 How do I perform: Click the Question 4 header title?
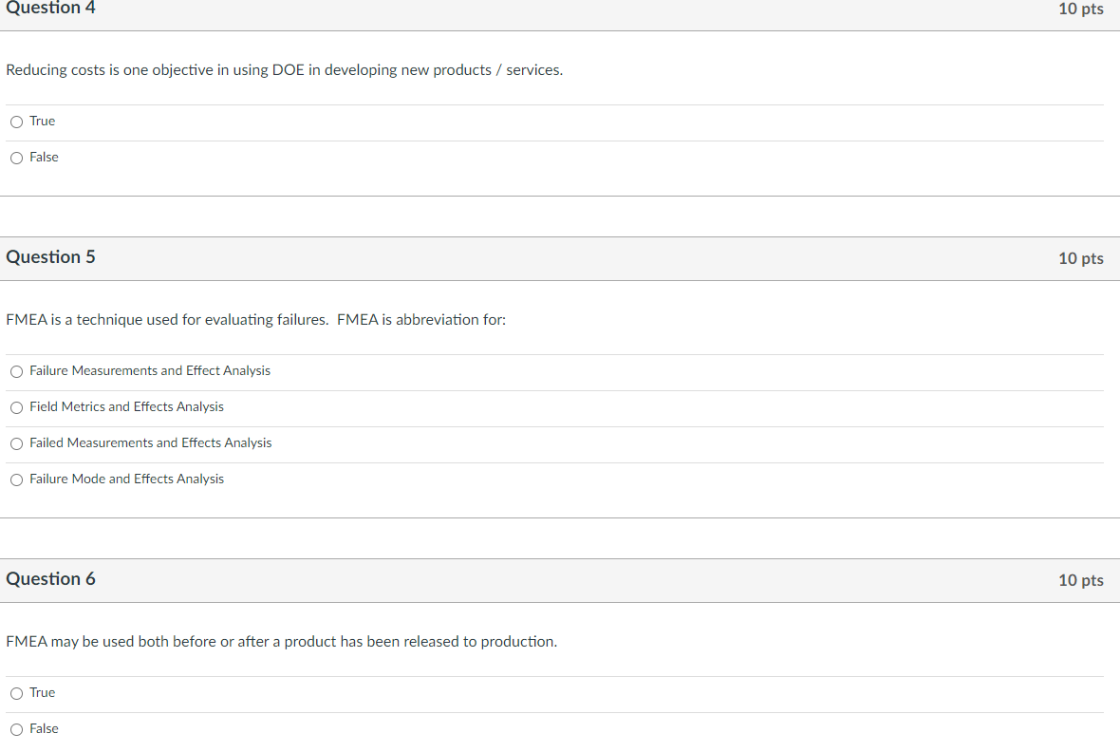[50, 8]
